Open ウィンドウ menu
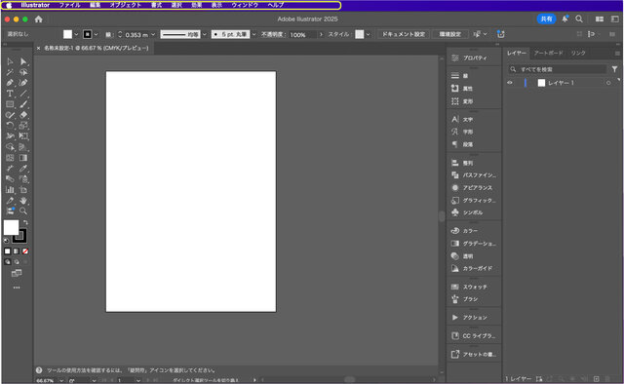 pyautogui.click(x=245, y=5)
